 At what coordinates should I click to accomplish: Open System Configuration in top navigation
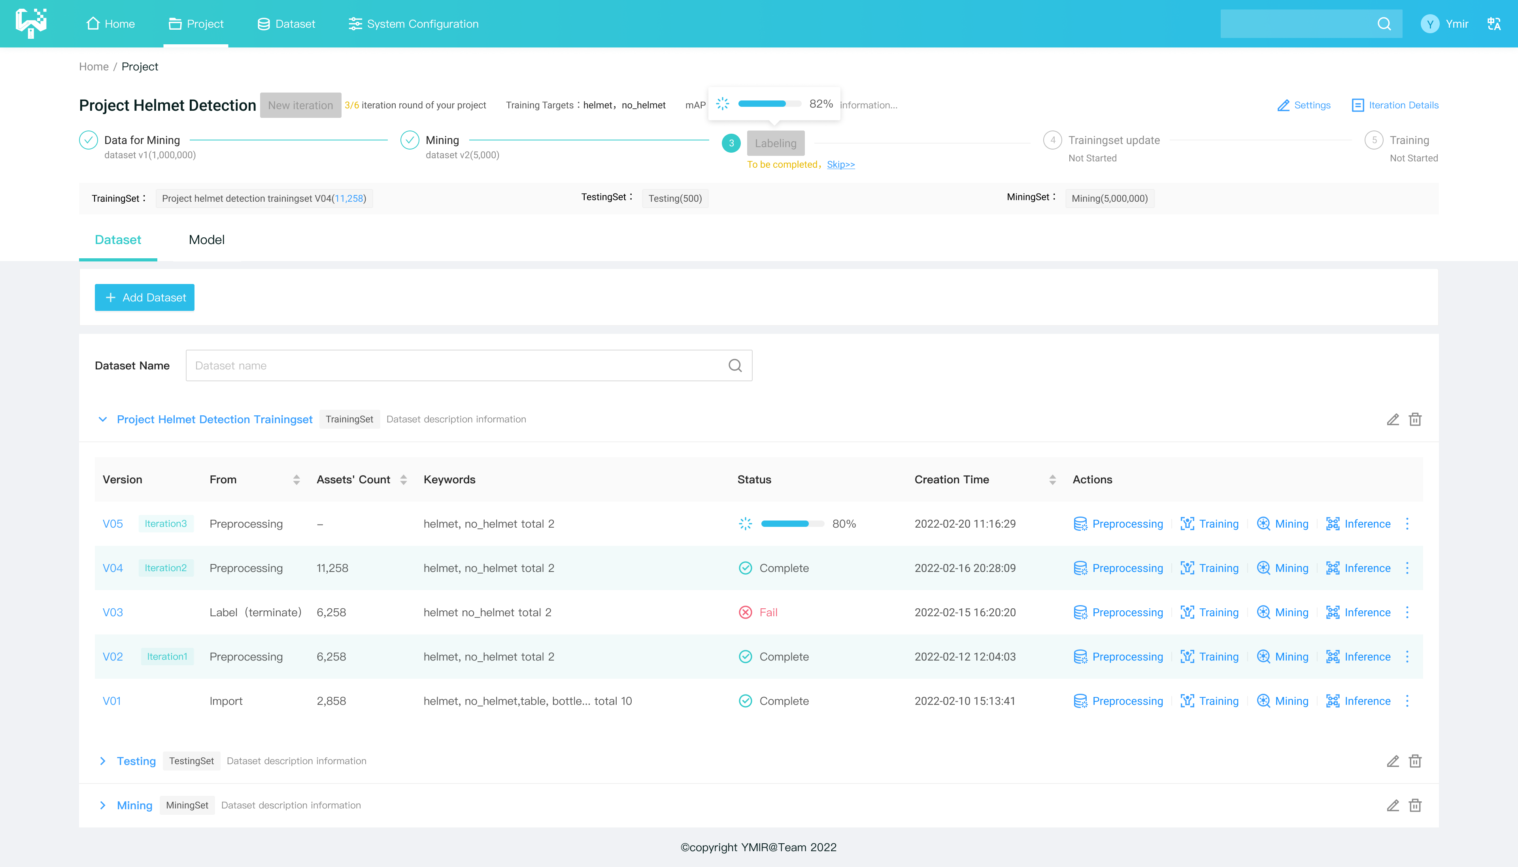413,24
